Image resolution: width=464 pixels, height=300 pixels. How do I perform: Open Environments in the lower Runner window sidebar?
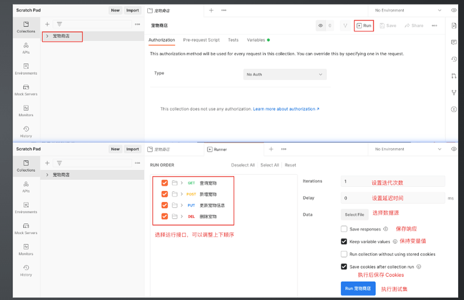pyautogui.click(x=26, y=208)
